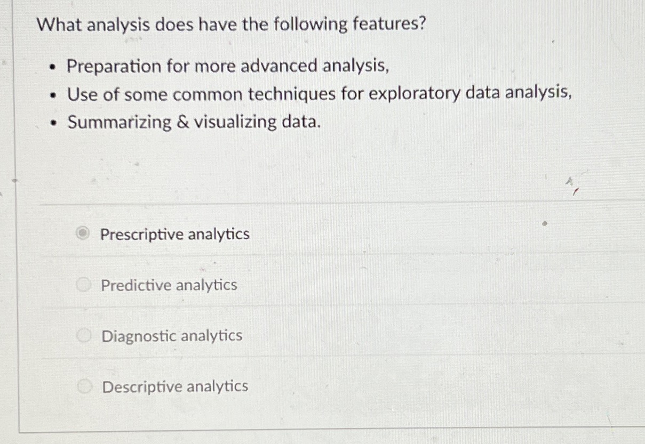Click the empty circle next to Diagnostic analytics

pyautogui.click(x=84, y=335)
